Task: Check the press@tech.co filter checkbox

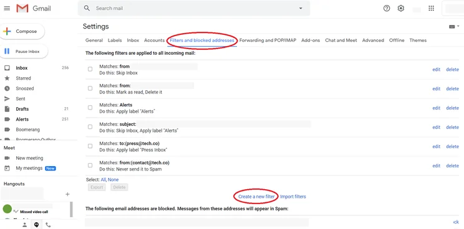Action: [x=90, y=146]
